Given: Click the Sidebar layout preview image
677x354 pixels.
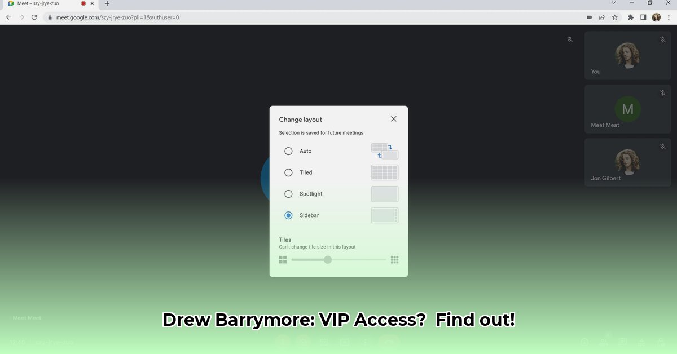Looking at the screenshot, I should (x=385, y=215).
